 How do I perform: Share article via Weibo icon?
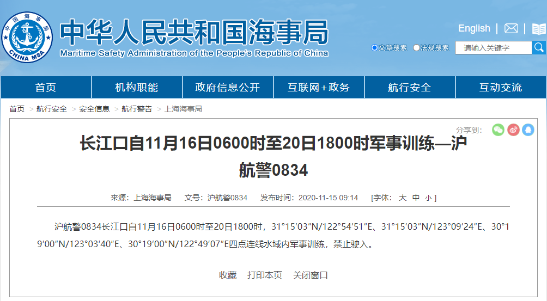[513, 130]
